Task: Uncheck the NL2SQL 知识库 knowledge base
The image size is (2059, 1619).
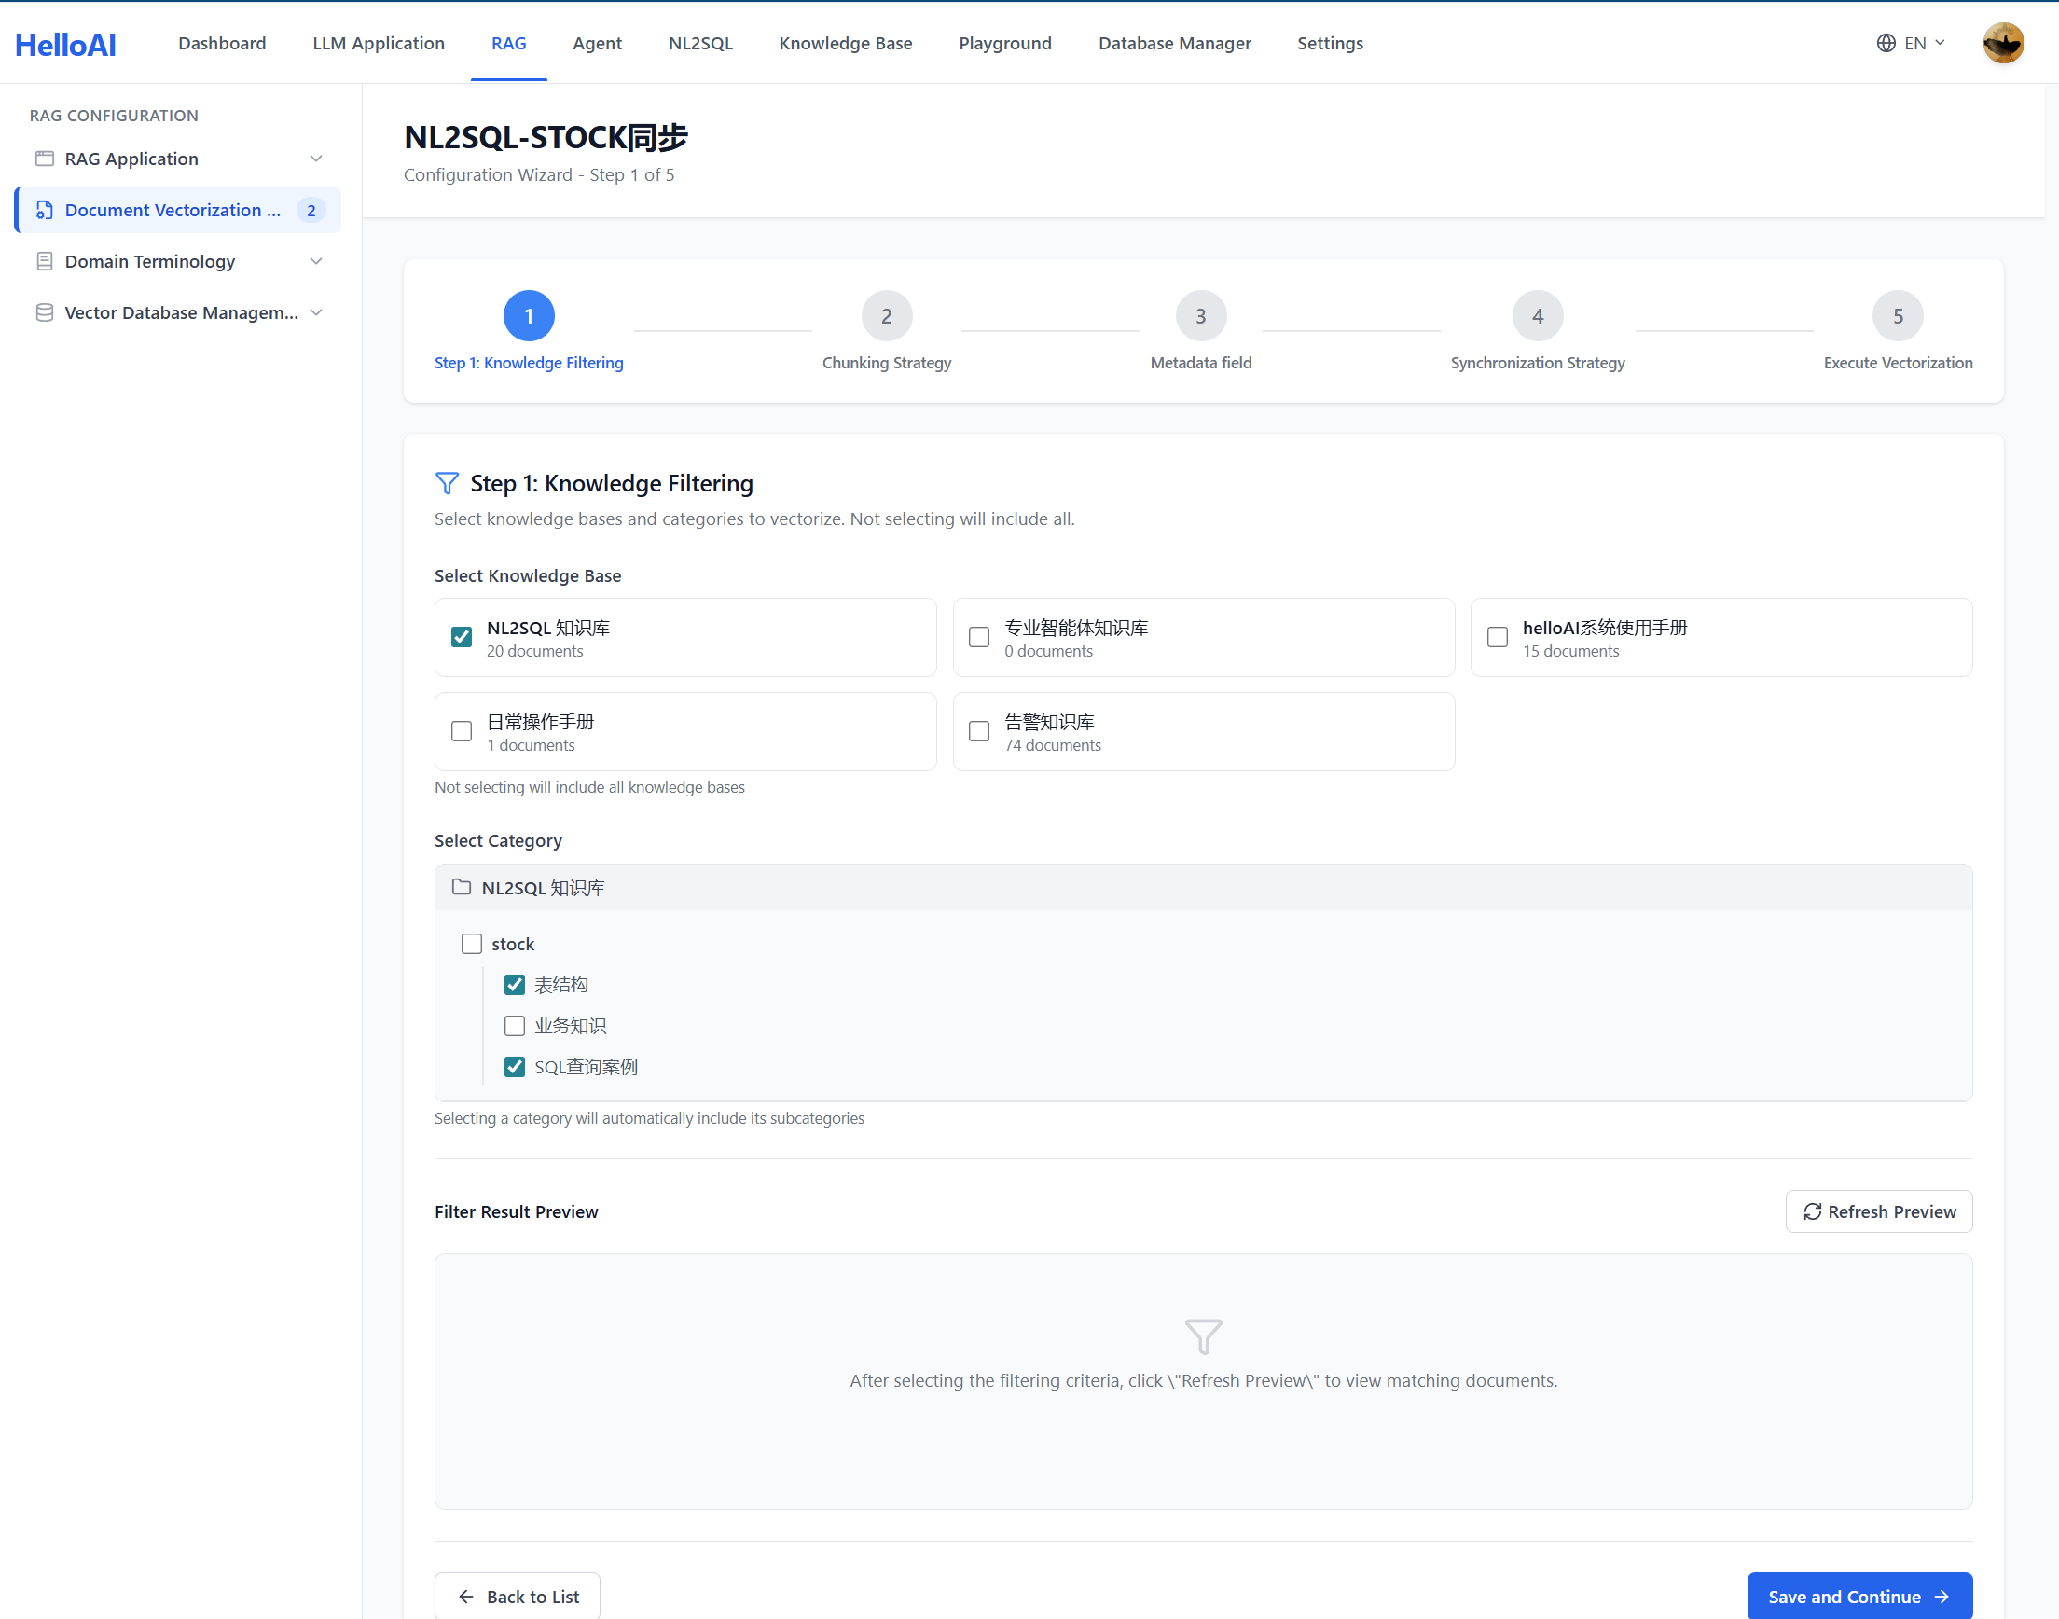Action: click(x=462, y=637)
